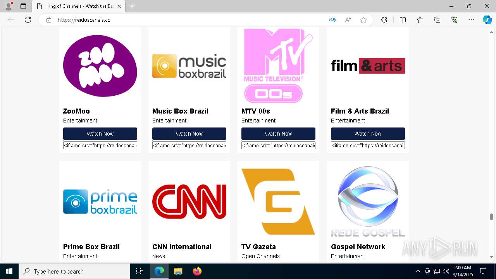496x279 pixels.
Task: Click the CNN International title
Action: coord(182,247)
